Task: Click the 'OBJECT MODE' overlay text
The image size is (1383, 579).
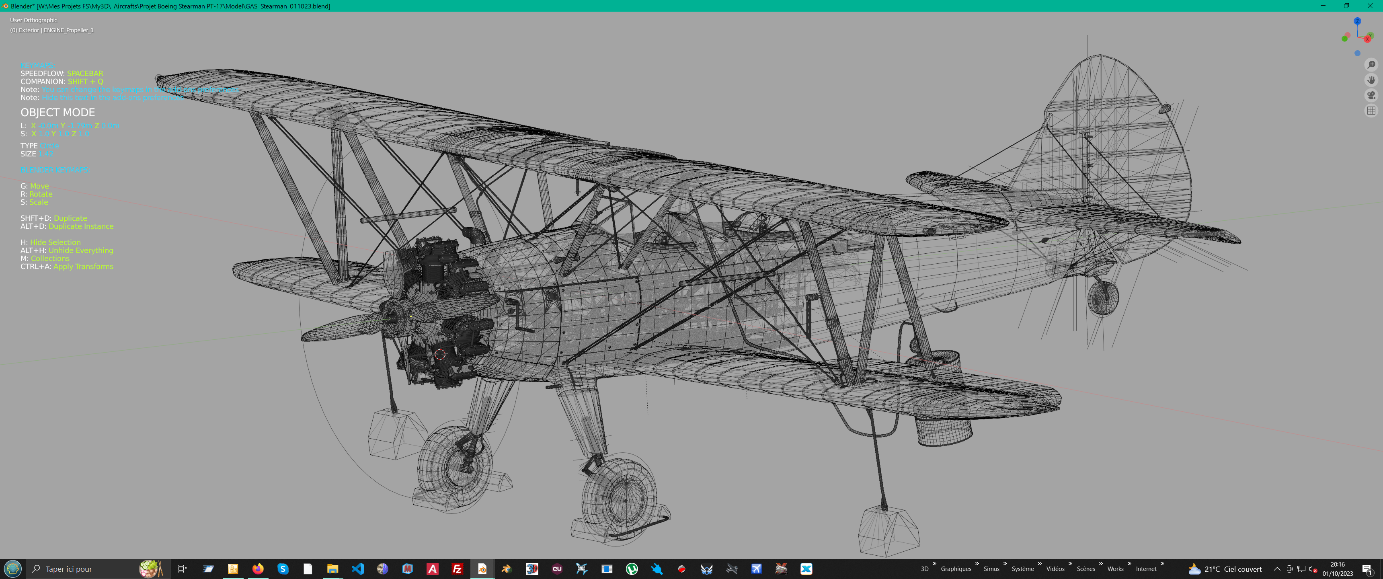Action: click(57, 112)
